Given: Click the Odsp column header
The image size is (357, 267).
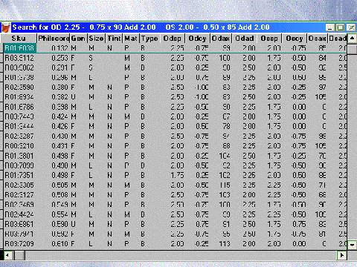Looking at the screenshot, I should pyautogui.click(x=173, y=39).
